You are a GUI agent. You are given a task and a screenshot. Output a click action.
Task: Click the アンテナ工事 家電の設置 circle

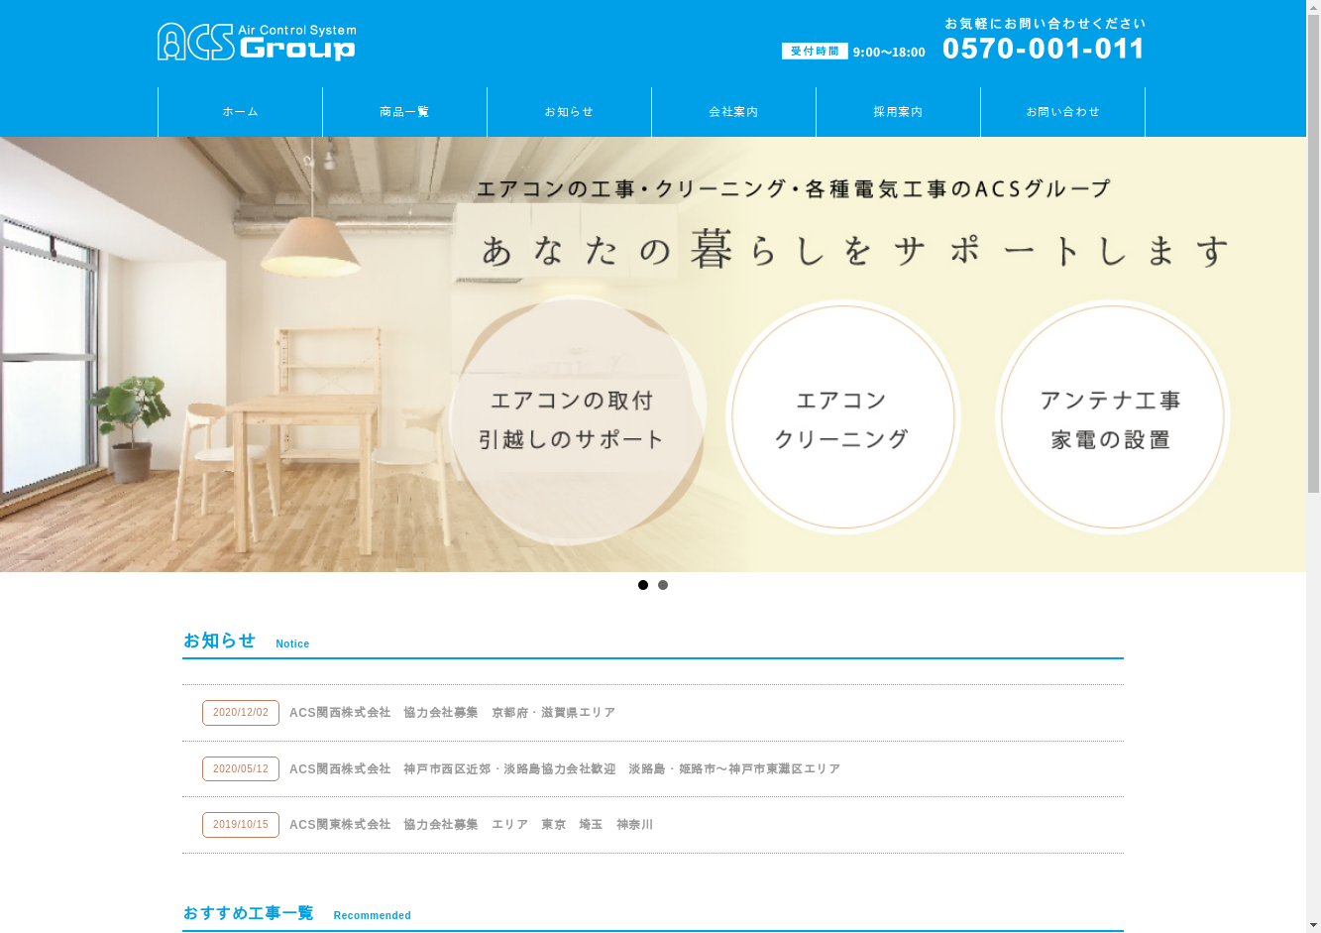pos(1112,417)
